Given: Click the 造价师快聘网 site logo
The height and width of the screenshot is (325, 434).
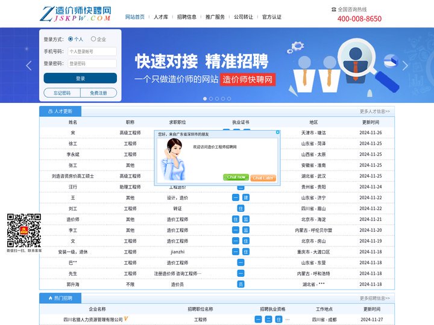Looking at the screenshot, I should tap(75, 14).
